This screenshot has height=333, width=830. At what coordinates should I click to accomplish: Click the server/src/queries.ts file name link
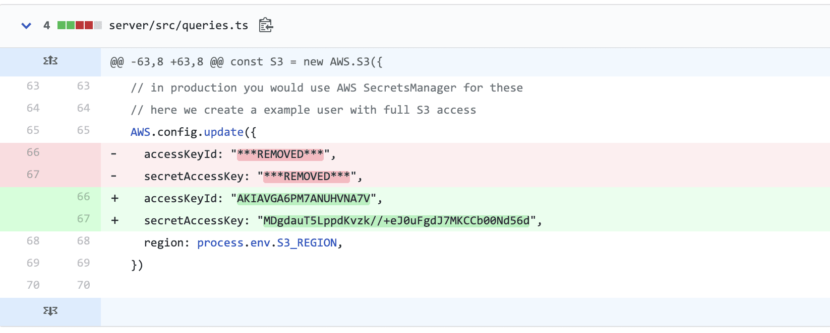(x=179, y=26)
